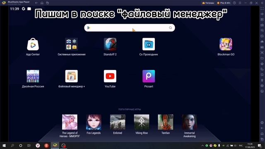The height and width of the screenshot is (149, 265).
Task: Open Viking Rise game thumbnail
Action: [142, 122]
